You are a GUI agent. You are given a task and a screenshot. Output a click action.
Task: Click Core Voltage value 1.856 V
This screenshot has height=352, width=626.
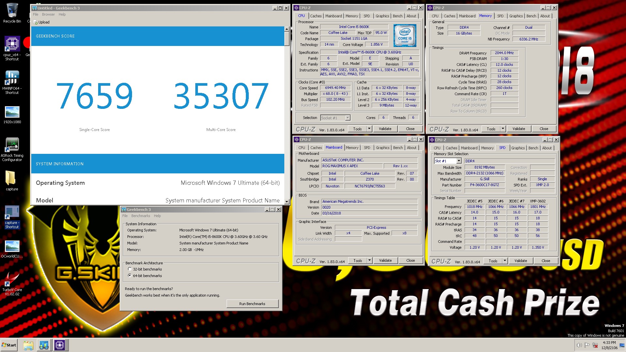coord(377,45)
